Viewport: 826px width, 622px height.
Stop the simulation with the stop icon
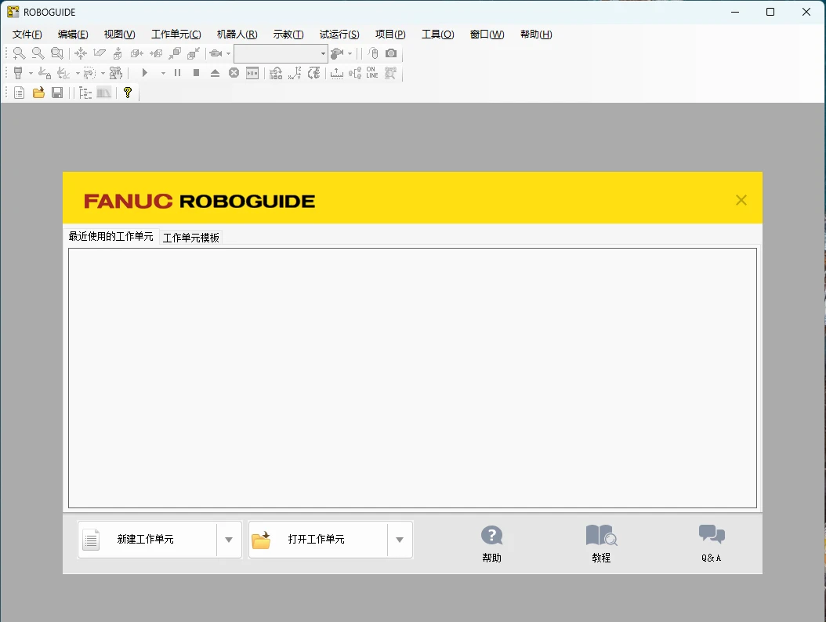click(197, 72)
